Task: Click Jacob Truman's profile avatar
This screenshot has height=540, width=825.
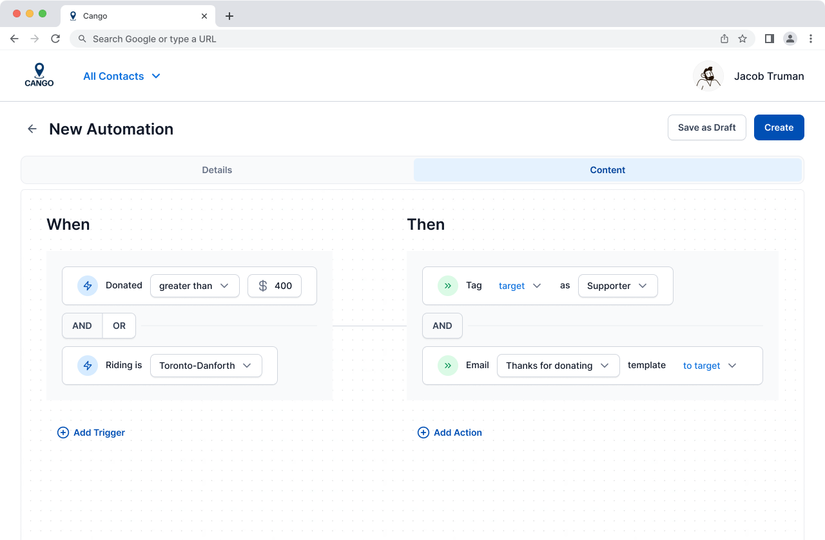Action: tap(708, 76)
